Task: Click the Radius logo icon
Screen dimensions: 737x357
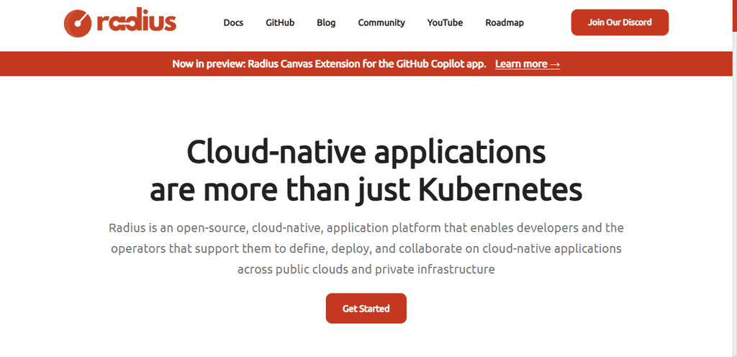Action: point(78,23)
